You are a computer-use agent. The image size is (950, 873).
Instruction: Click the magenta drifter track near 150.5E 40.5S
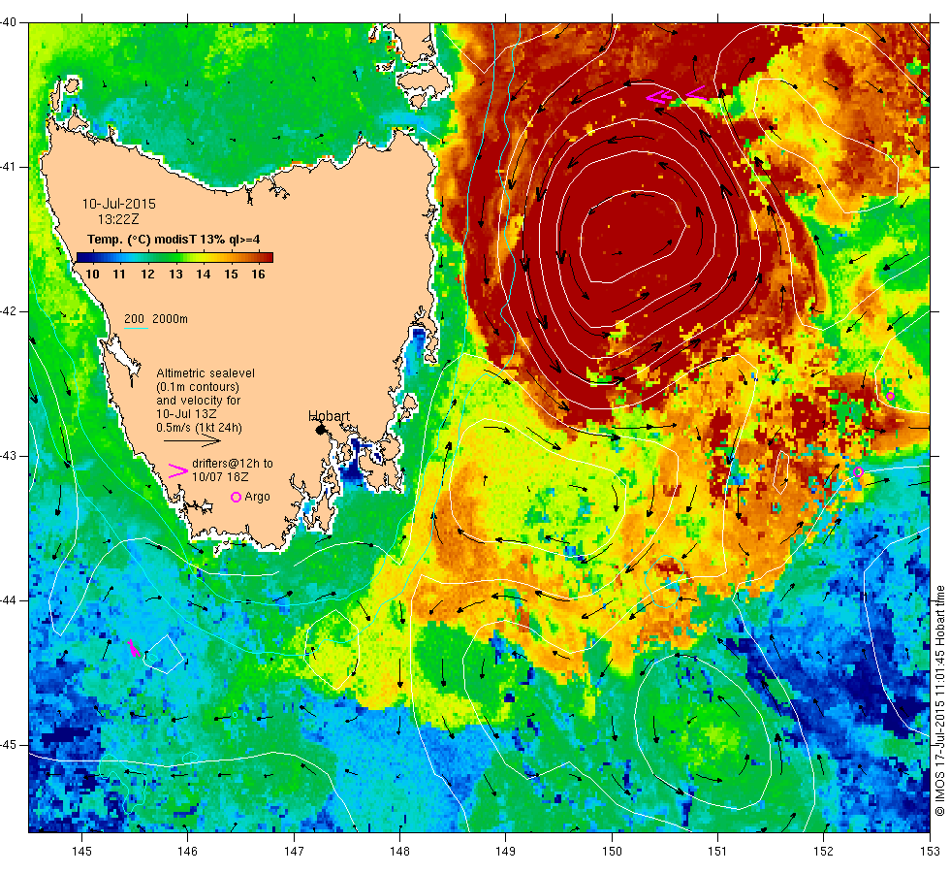click(677, 96)
